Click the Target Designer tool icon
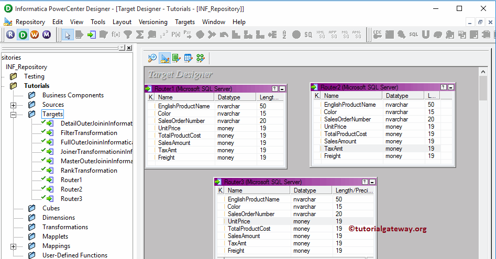The width and height of the screenshot is (496, 259). [164, 58]
